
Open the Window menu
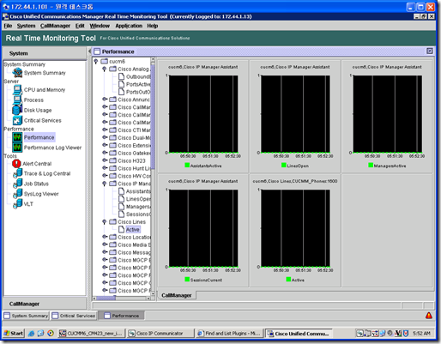(x=100, y=26)
